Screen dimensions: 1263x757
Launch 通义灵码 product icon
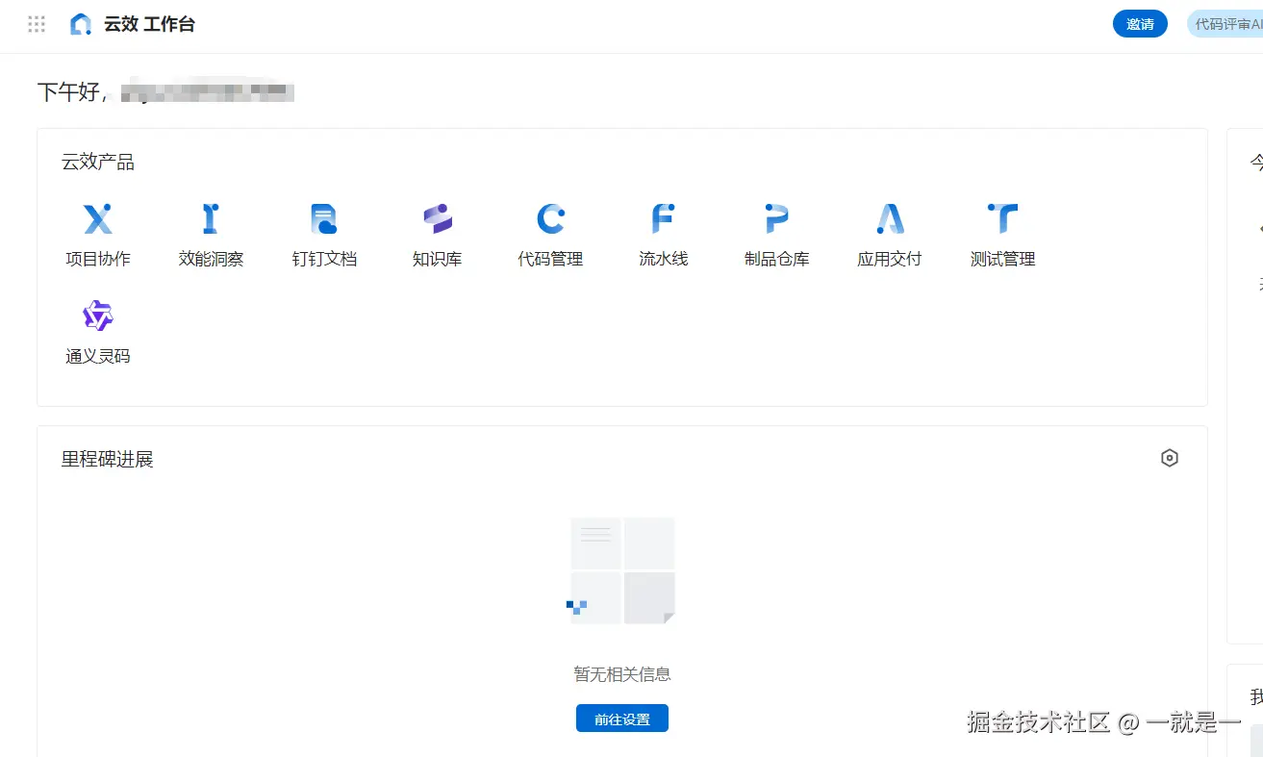(98, 316)
